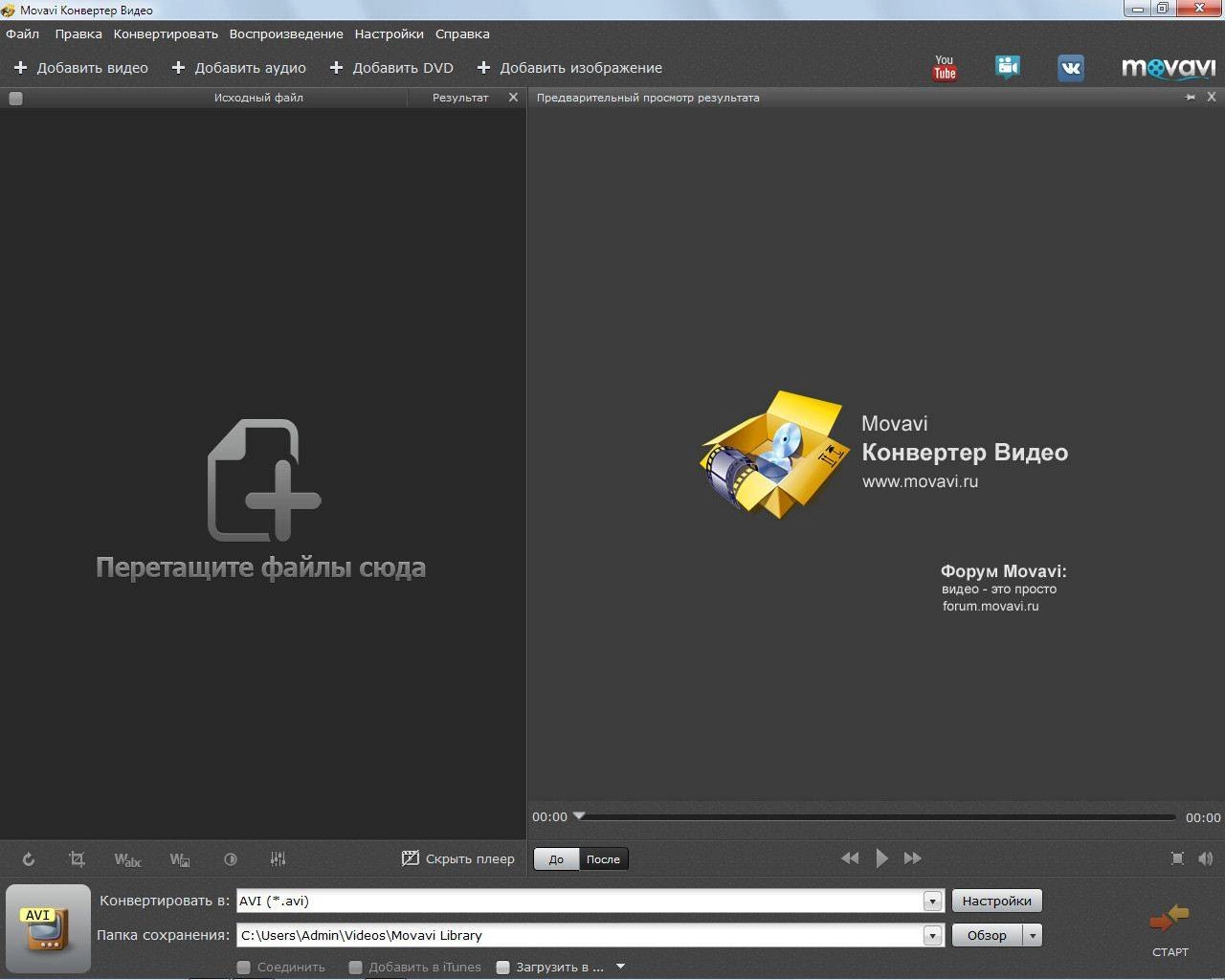
Task: Click the rewind button in player
Action: (x=850, y=858)
